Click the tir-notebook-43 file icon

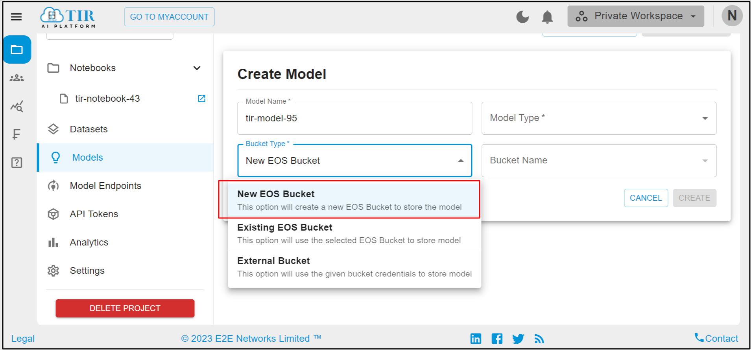(x=64, y=99)
